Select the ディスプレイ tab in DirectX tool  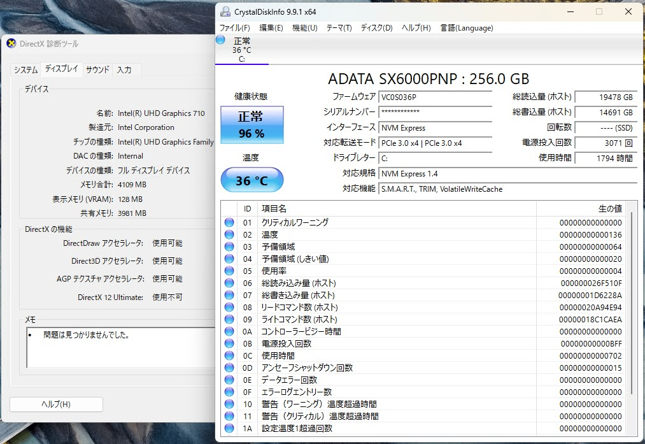(61, 69)
